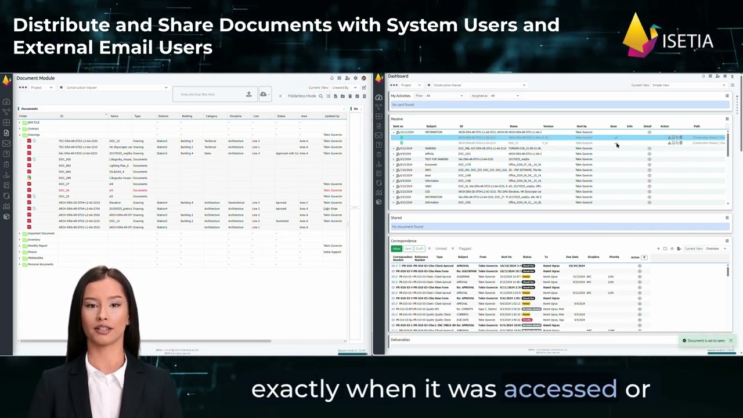This screenshot has width=743, height=418.
Task: Click hamburger menu of Correspondence panel
Action: (x=727, y=241)
